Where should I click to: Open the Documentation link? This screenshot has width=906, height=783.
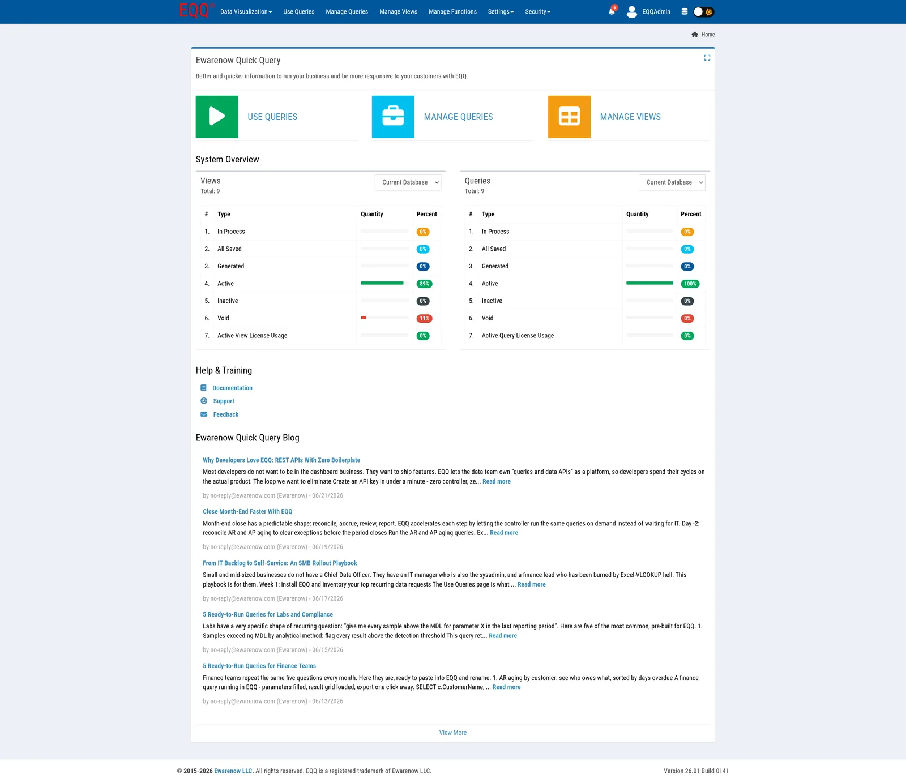pyautogui.click(x=232, y=388)
